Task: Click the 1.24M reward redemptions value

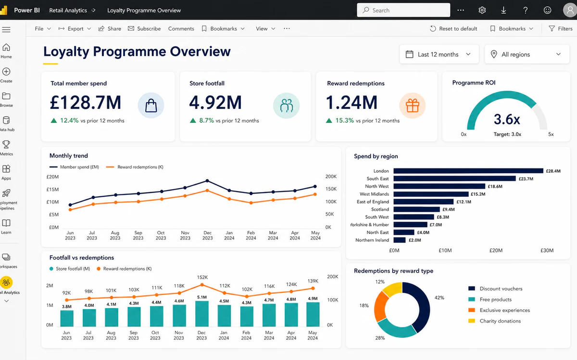Action: coord(351,102)
